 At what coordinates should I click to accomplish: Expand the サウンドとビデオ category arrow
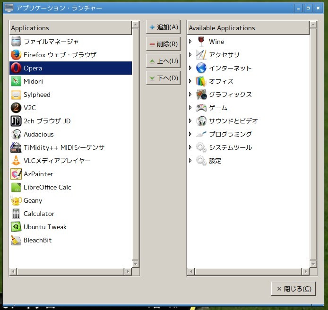190,121
